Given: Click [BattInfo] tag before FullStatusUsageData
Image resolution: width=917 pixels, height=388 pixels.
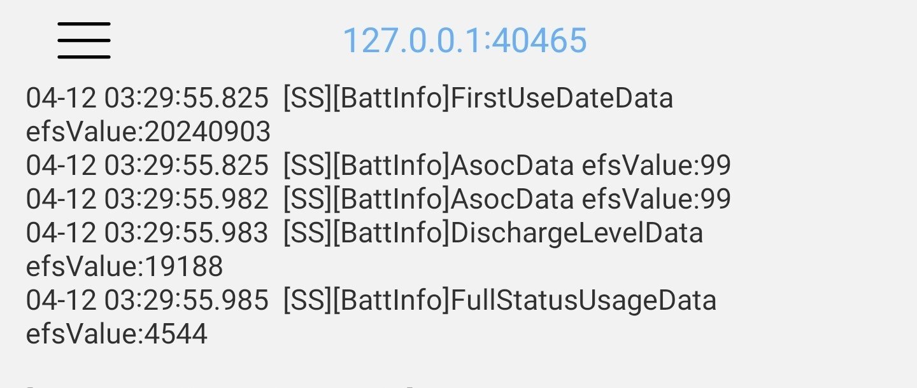Looking at the screenshot, I should click(x=391, y=300).
